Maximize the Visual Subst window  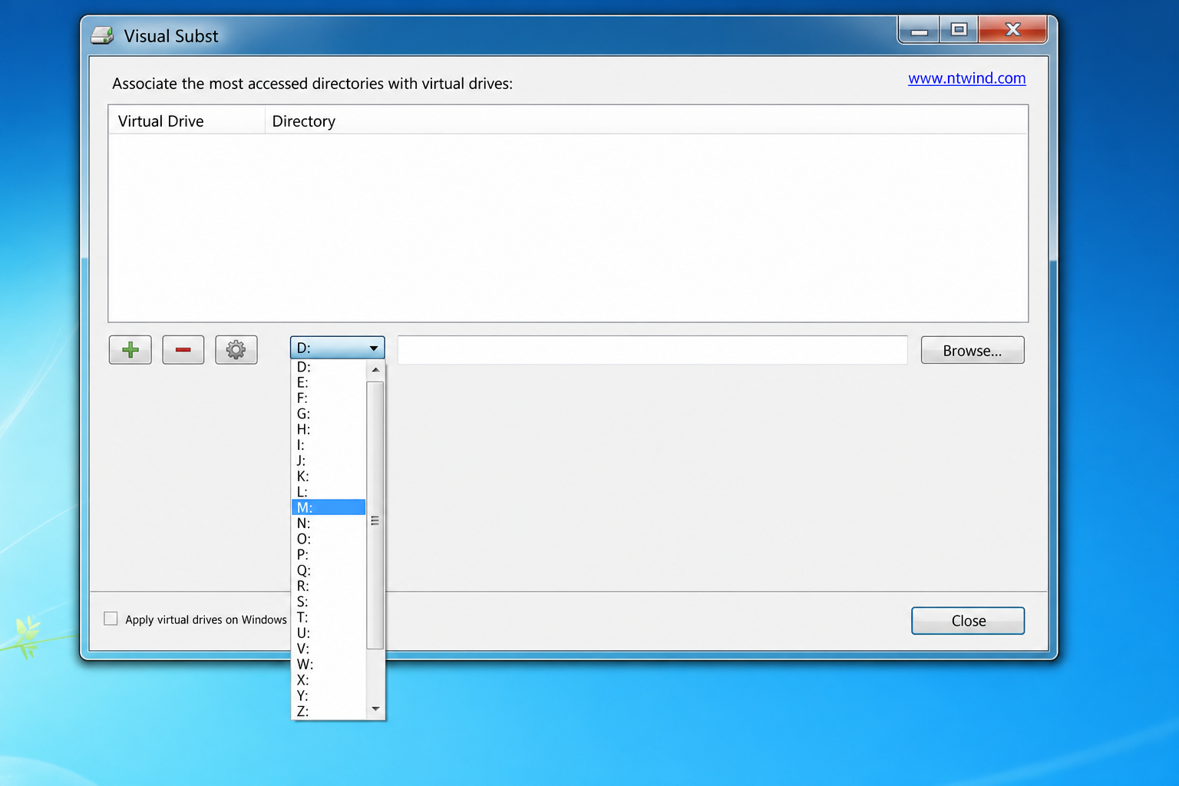click(959, 30)
